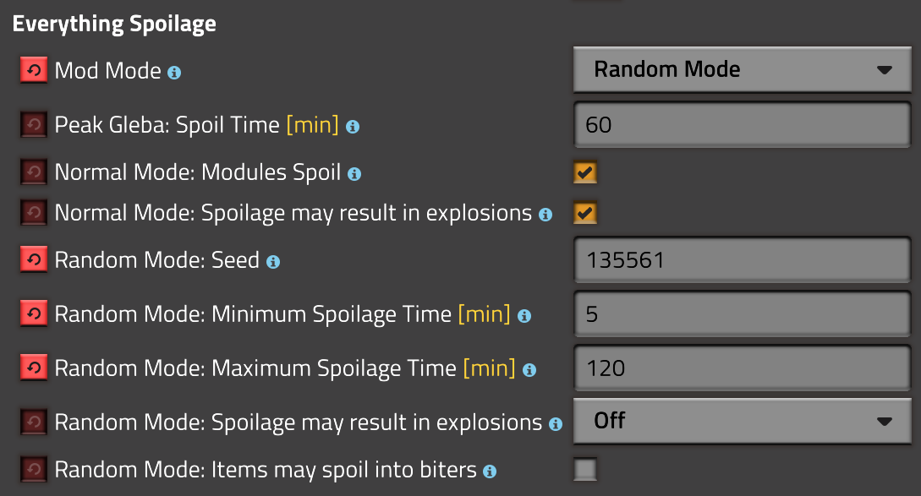Select the Peak Gleba Spoil Time field
Screen dimensions: 921x496
pos(742,124)
